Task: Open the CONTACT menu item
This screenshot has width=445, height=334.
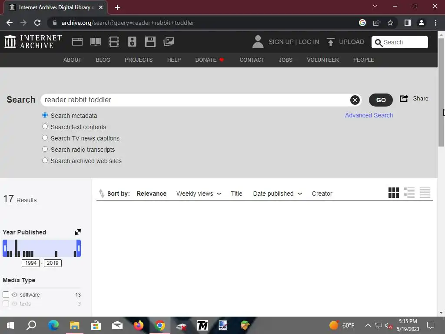Action: (252, 60)
